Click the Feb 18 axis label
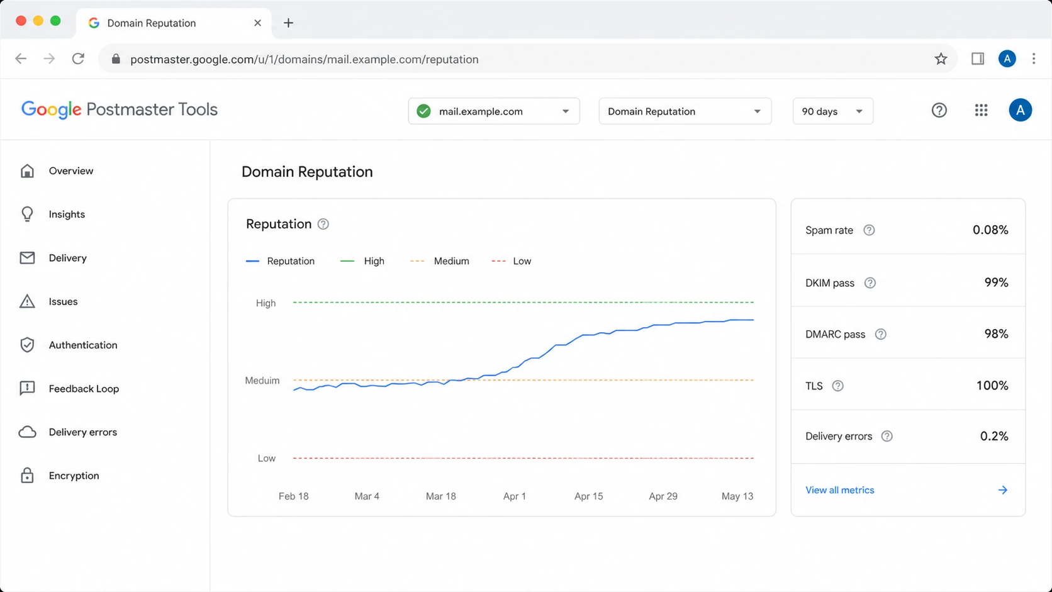 (293, 496)
